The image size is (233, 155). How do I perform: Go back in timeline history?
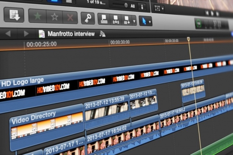[8, 34]
